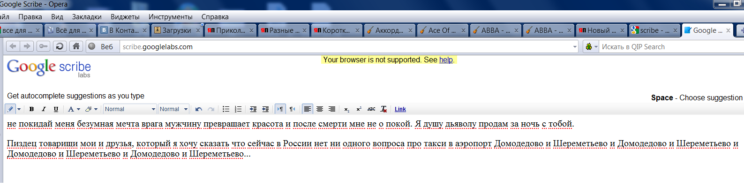Open the Правка menu
Image resolution: width=744 pixels, height=187 pixels.
pyautogui.click(x=30, y=16)
